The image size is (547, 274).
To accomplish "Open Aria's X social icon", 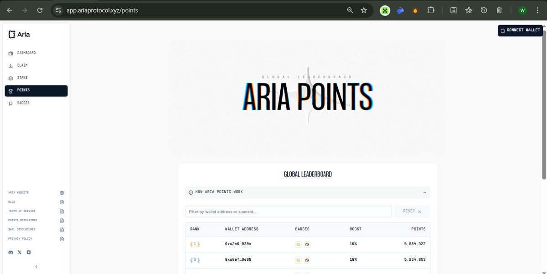I will 19,252.
